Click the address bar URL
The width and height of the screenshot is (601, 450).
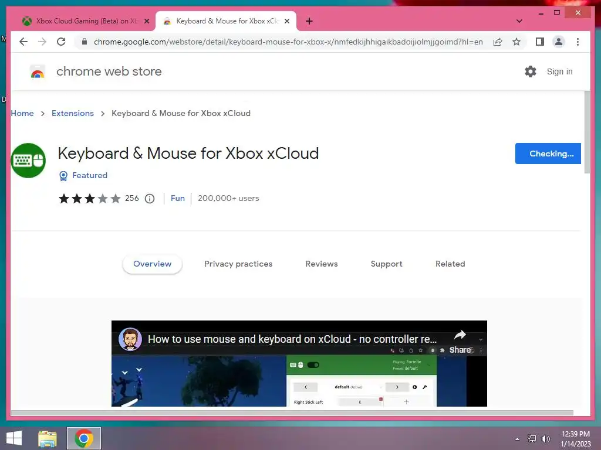(288, 42)
